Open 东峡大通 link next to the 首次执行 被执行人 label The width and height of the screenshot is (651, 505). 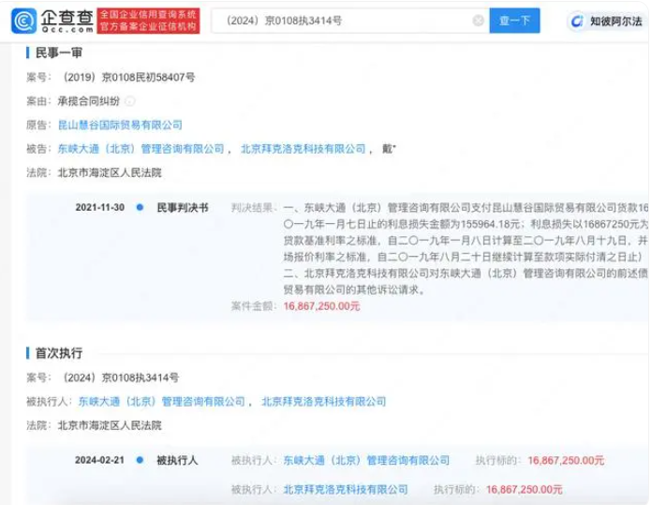(x=161, y=402)
